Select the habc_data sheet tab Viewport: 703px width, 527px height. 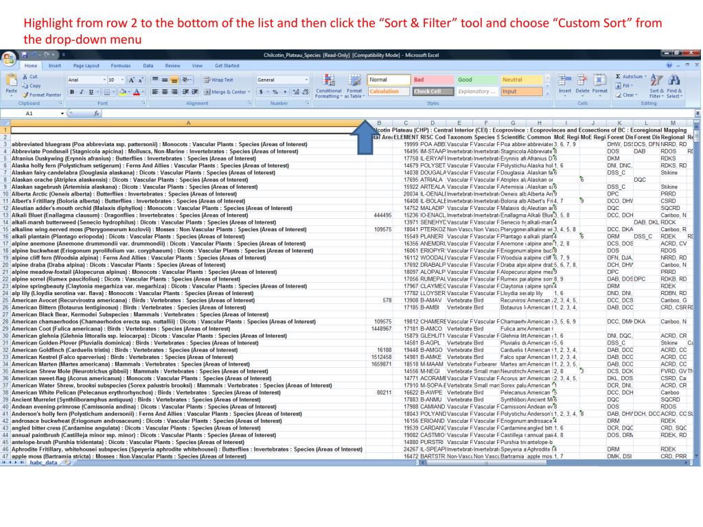[x=43, y=463]
